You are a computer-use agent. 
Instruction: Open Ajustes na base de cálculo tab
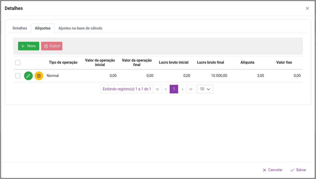click(x=80, y=28)
